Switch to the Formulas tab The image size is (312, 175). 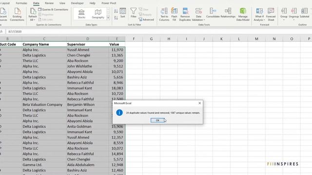click(x=21, y=3)
